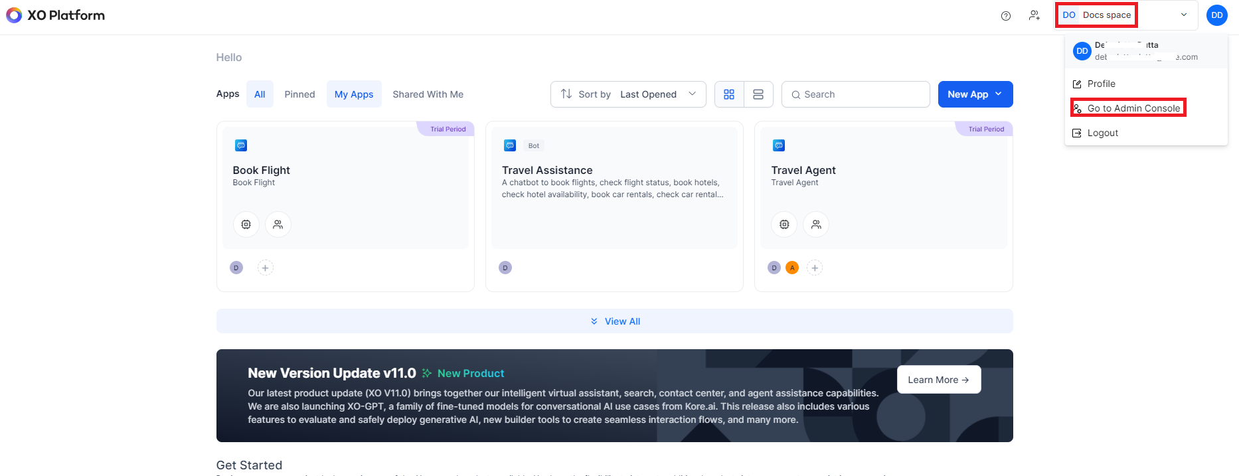1239x476 pixels.
Task: Select Go to Admin Console
Action: 1133,108
